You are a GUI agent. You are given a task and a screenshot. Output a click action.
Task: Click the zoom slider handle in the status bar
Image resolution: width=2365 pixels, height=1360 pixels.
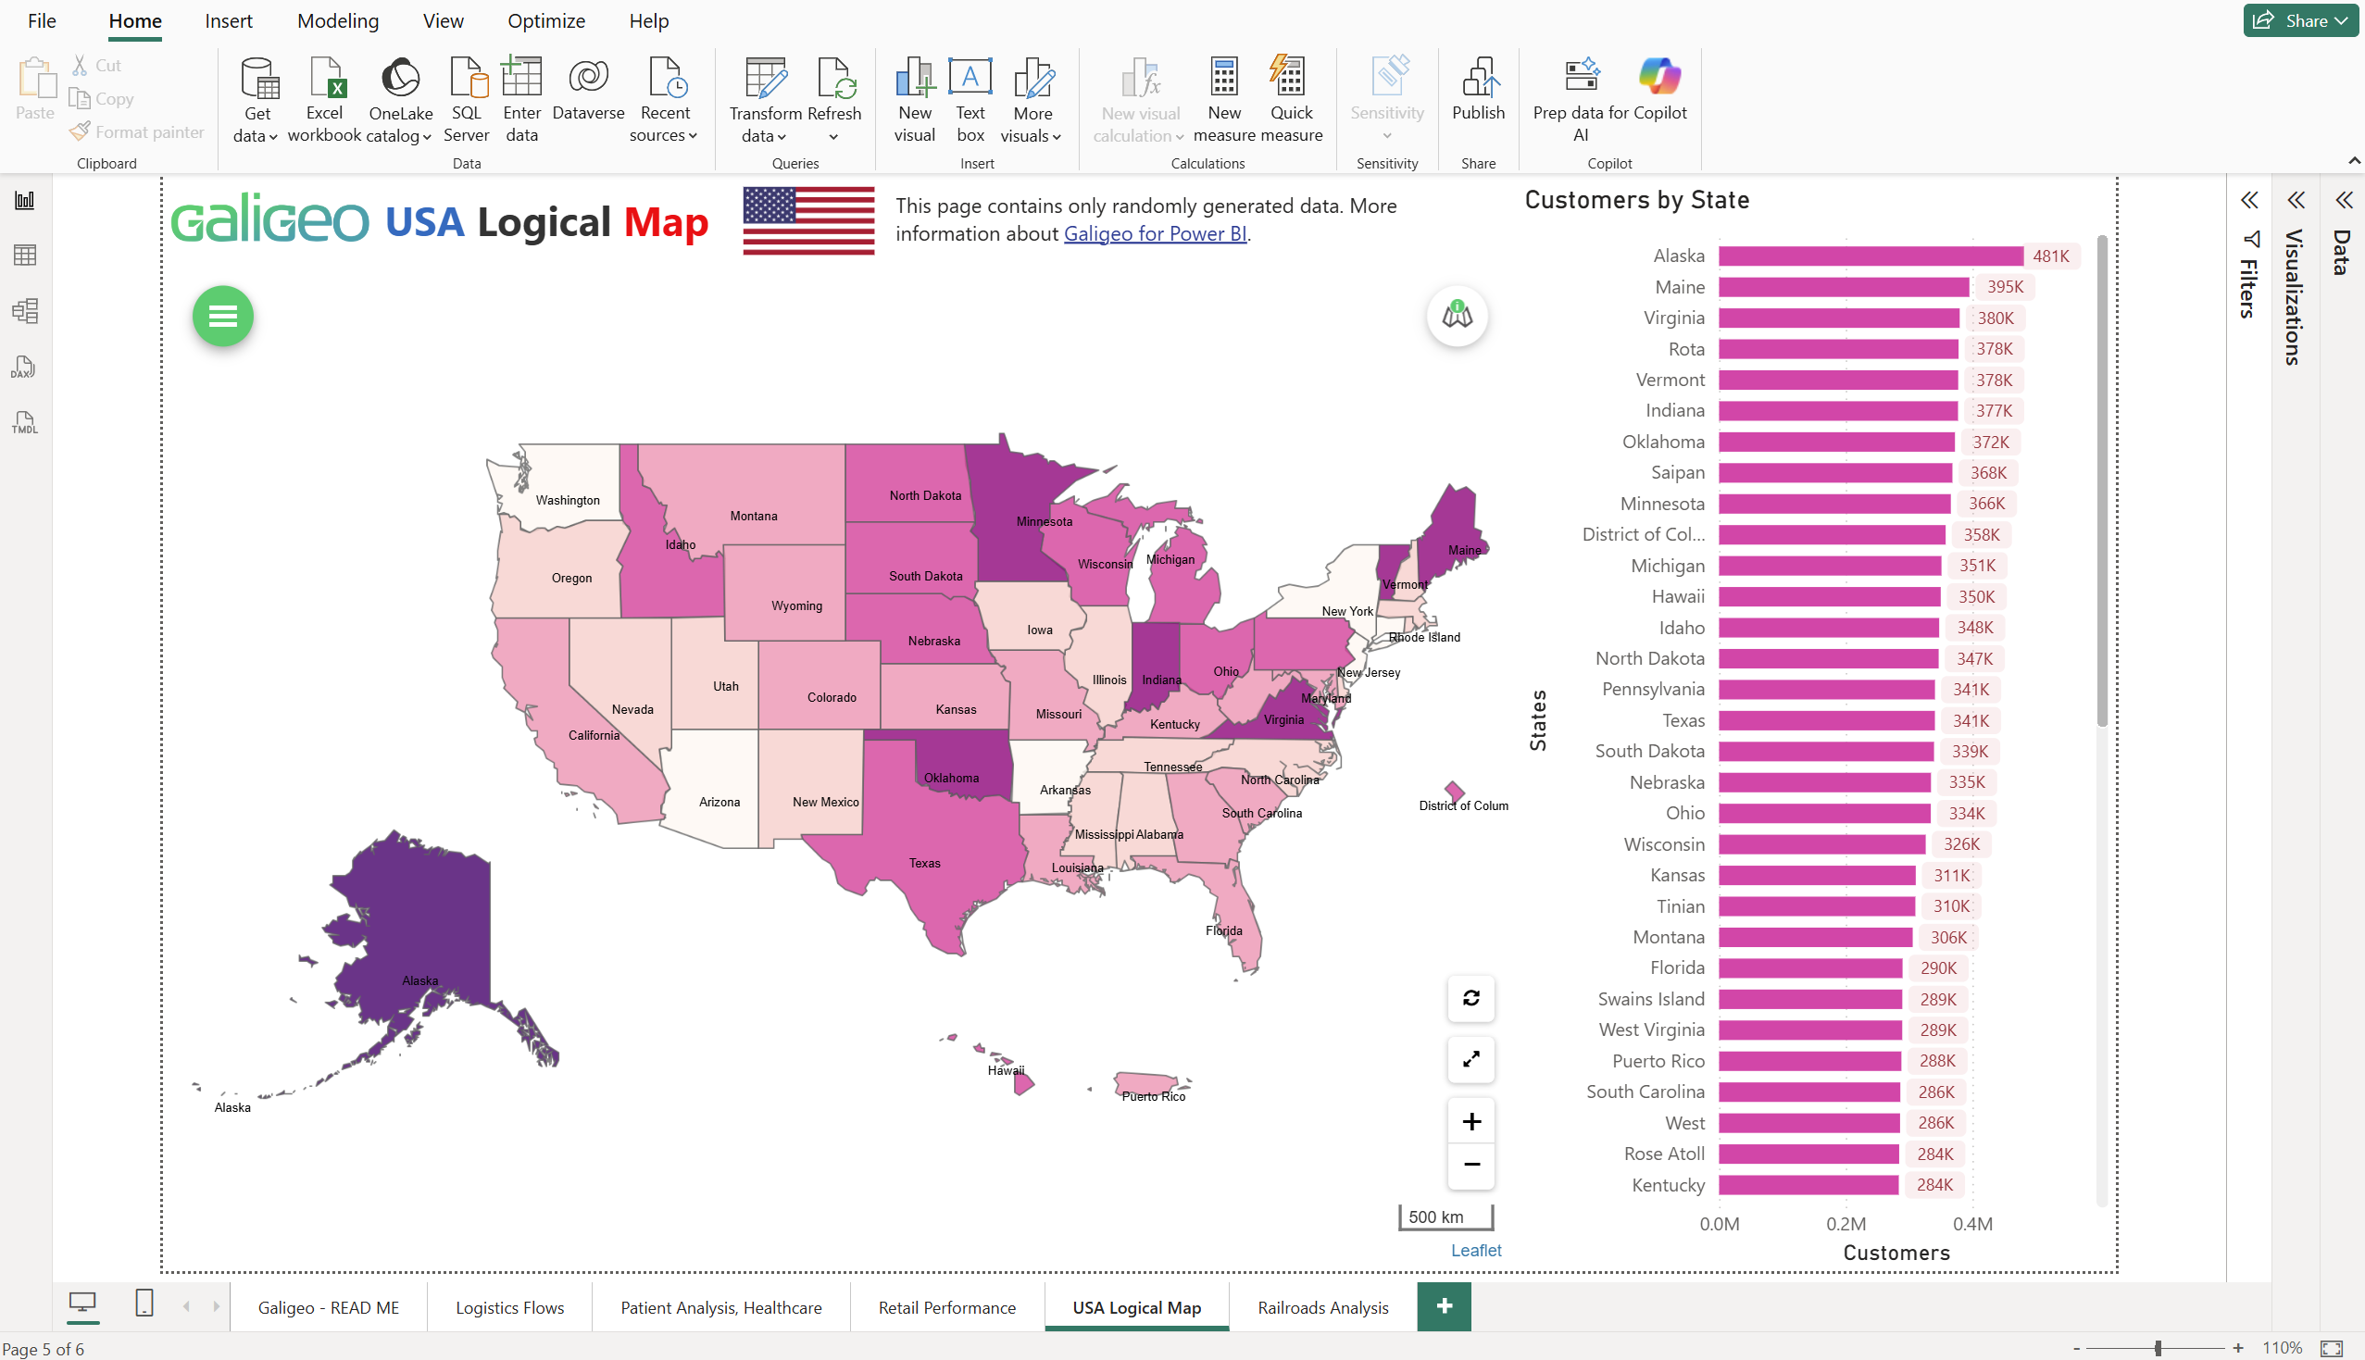coord(2158,1348)
